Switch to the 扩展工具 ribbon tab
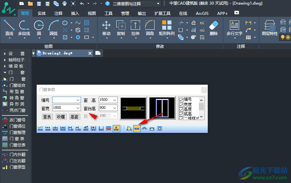 point(163,13)
